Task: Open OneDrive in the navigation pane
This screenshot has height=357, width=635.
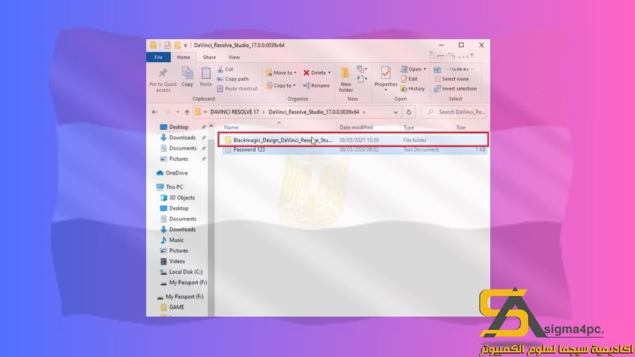Action: pos(172,173)
